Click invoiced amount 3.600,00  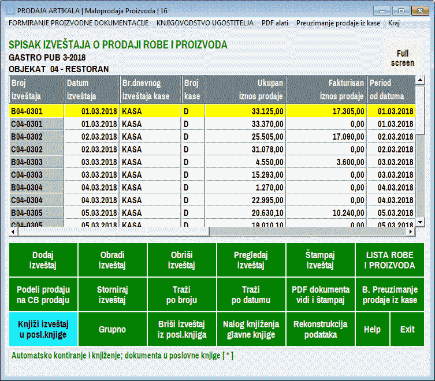click(x=351, y=162)
